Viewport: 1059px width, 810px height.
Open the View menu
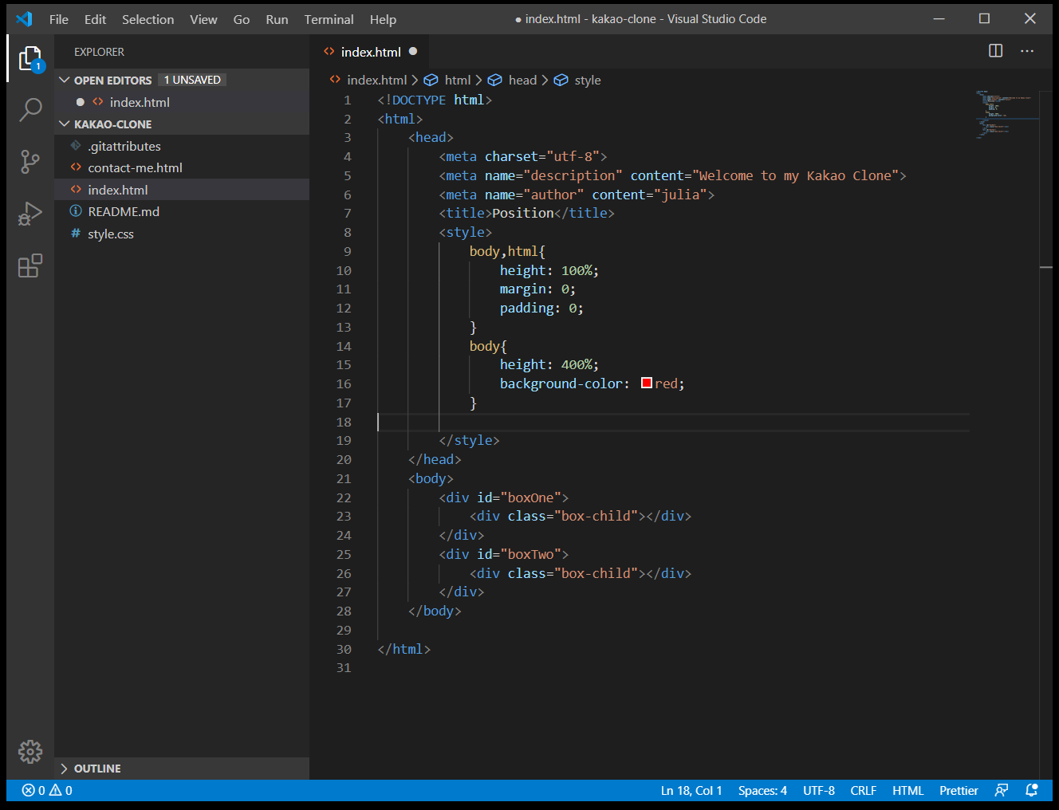pyautogui.click(x=203, y=19)
